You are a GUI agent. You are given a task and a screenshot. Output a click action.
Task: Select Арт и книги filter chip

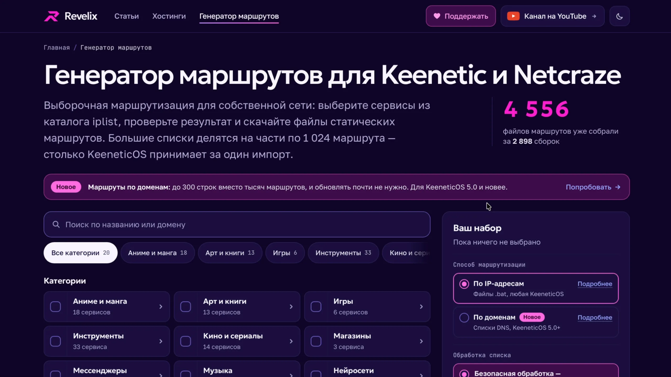(230, 253)
